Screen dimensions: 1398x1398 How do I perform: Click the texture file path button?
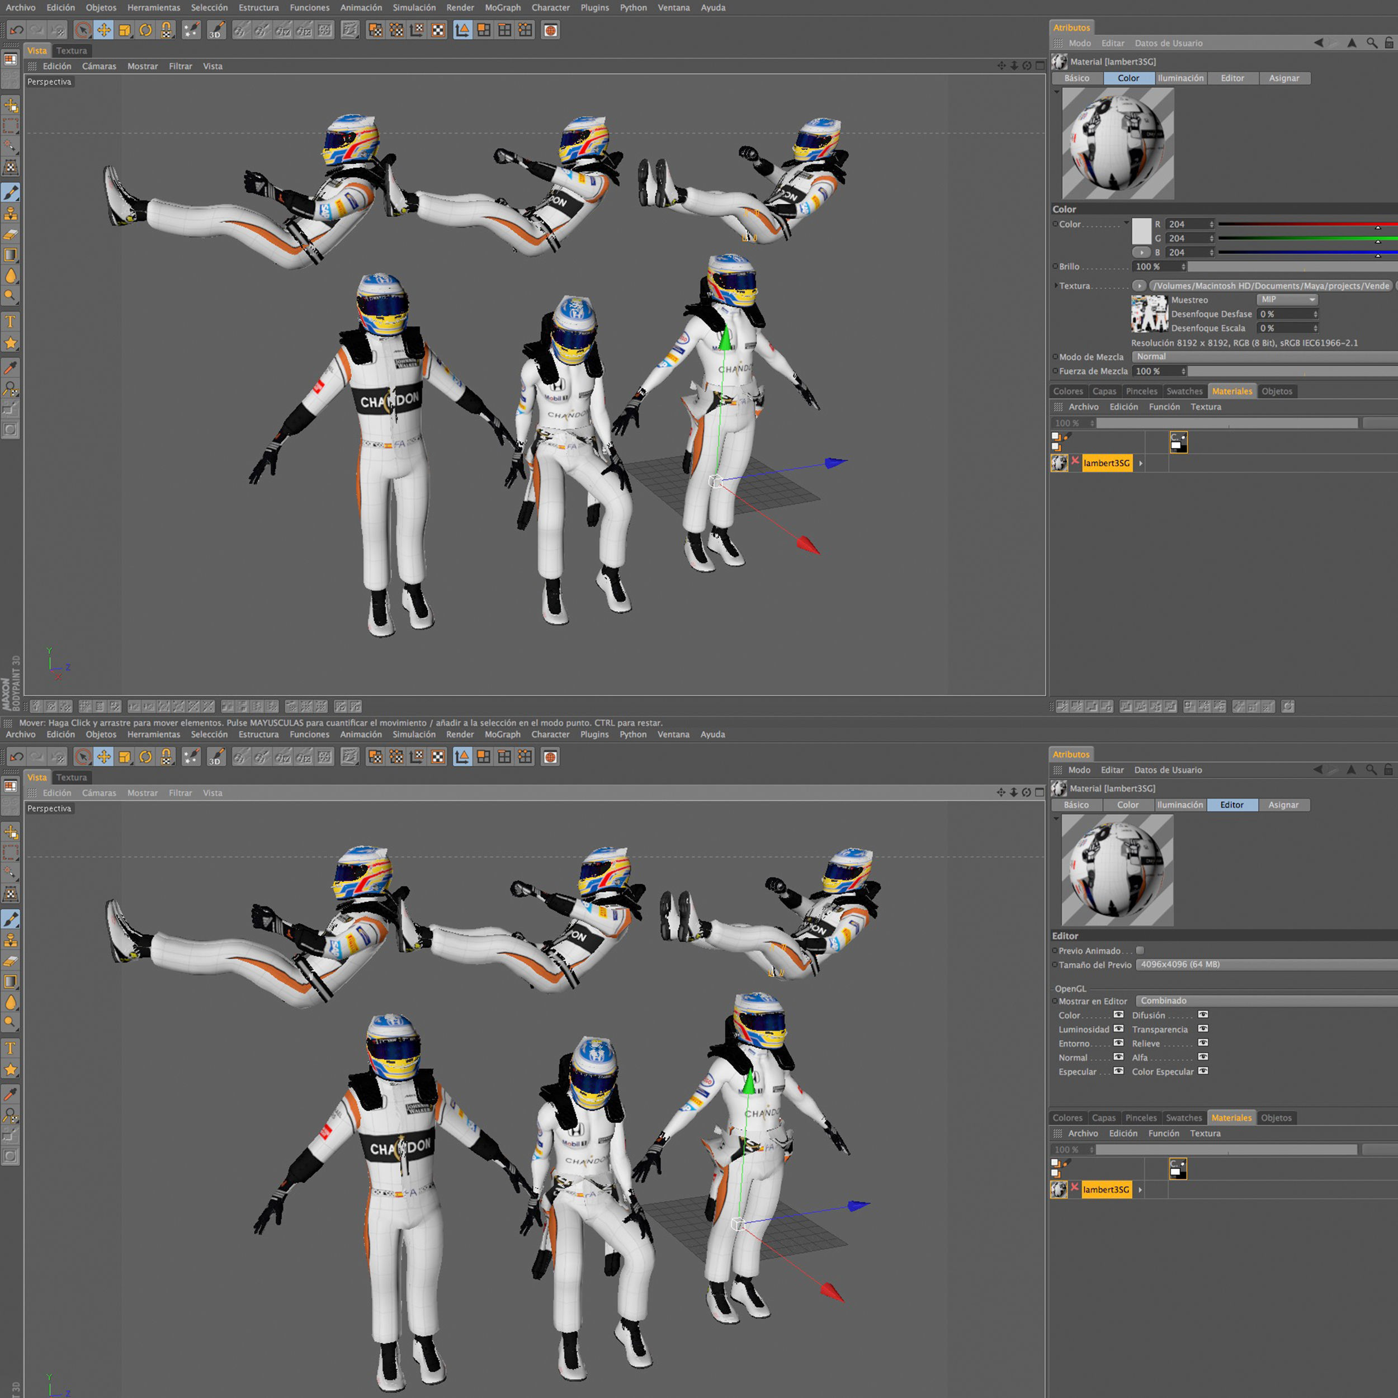tap(1271, 286)
